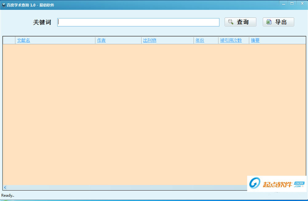Click the Ready.. status bar text
Image resolution: width=308 pixels, height=201 pixels.
[8, 195]
